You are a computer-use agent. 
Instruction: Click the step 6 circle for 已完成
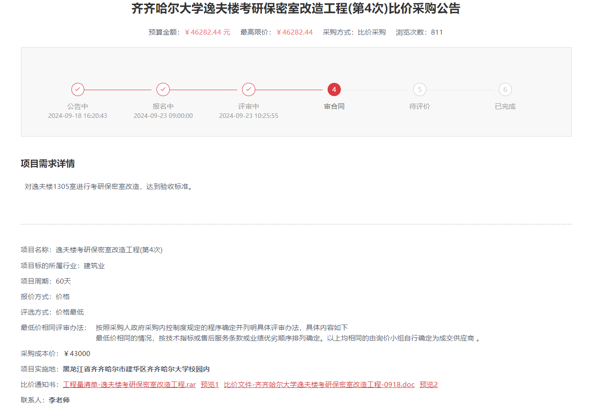click(505, 90)
